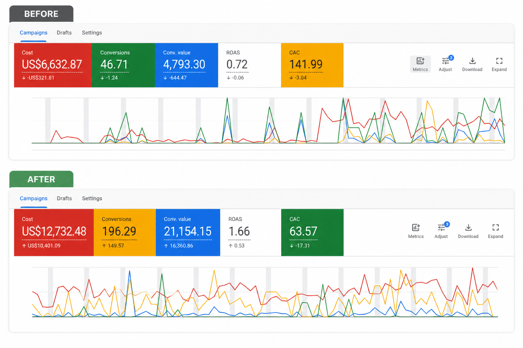Click the Conversions 196.29 orange card
The width and height of the screenshot is (523, 348).
point(125,232)
